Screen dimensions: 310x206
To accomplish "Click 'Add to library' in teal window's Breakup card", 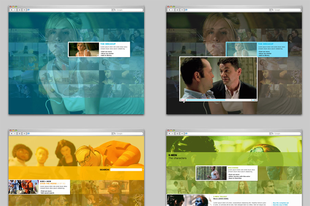I will click(x=106, y=56).
